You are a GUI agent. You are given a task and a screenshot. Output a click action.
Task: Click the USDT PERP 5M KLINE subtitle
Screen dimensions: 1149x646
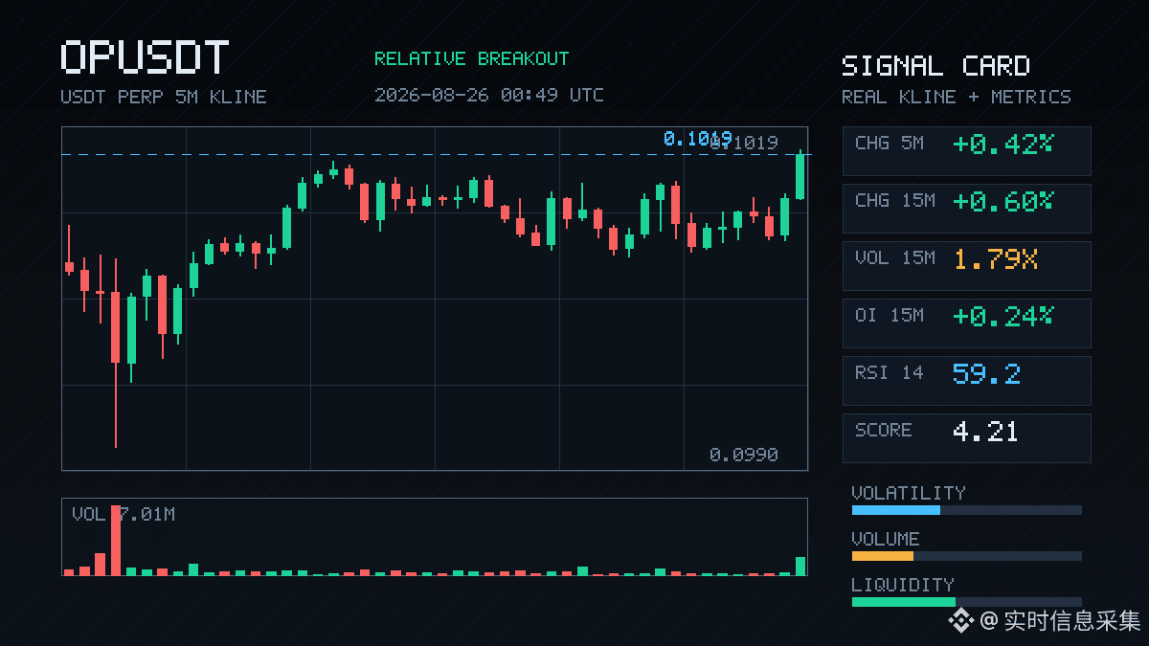point(164,97)
